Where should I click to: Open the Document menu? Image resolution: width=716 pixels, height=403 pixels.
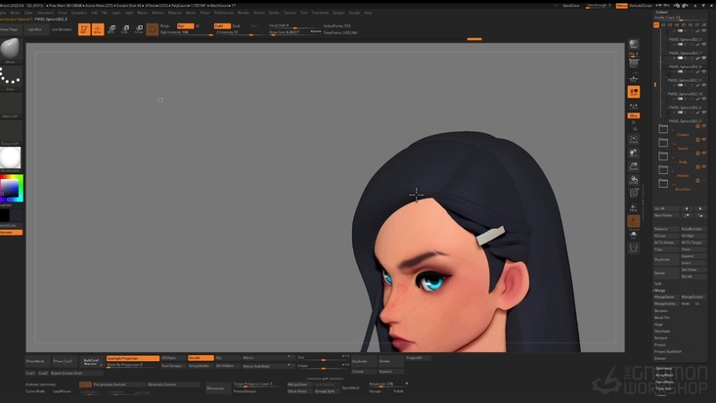pos(45,13)
